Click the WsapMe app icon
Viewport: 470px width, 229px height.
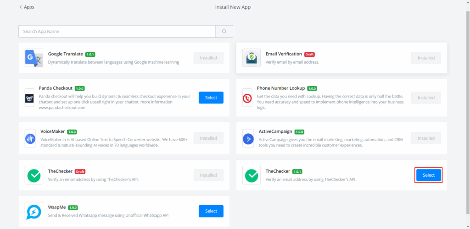[x=34, y=211]
